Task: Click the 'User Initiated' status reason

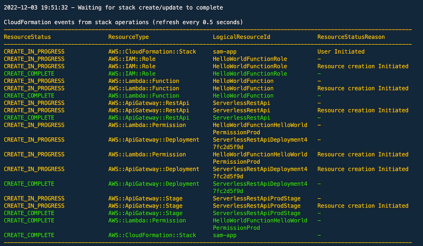Action: [x=341, y=51]
